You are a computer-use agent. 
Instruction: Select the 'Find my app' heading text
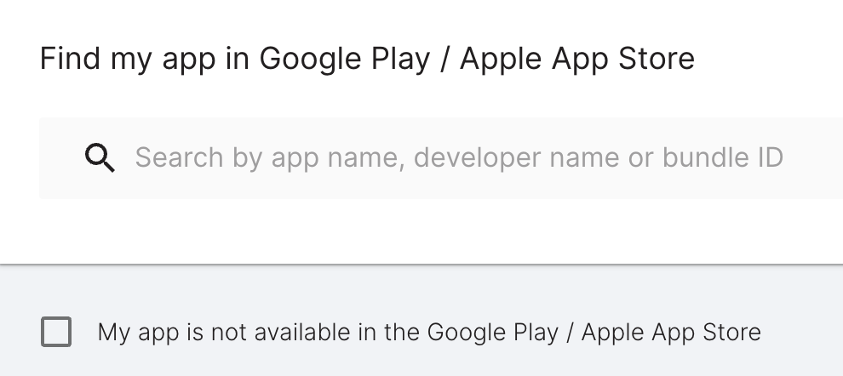click(x=367, y=59)
